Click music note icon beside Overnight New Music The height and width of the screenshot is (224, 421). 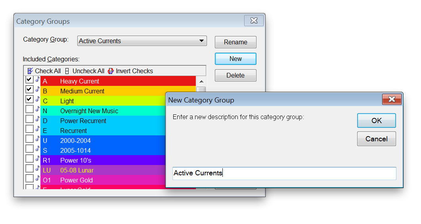click(x=37, y=109)
